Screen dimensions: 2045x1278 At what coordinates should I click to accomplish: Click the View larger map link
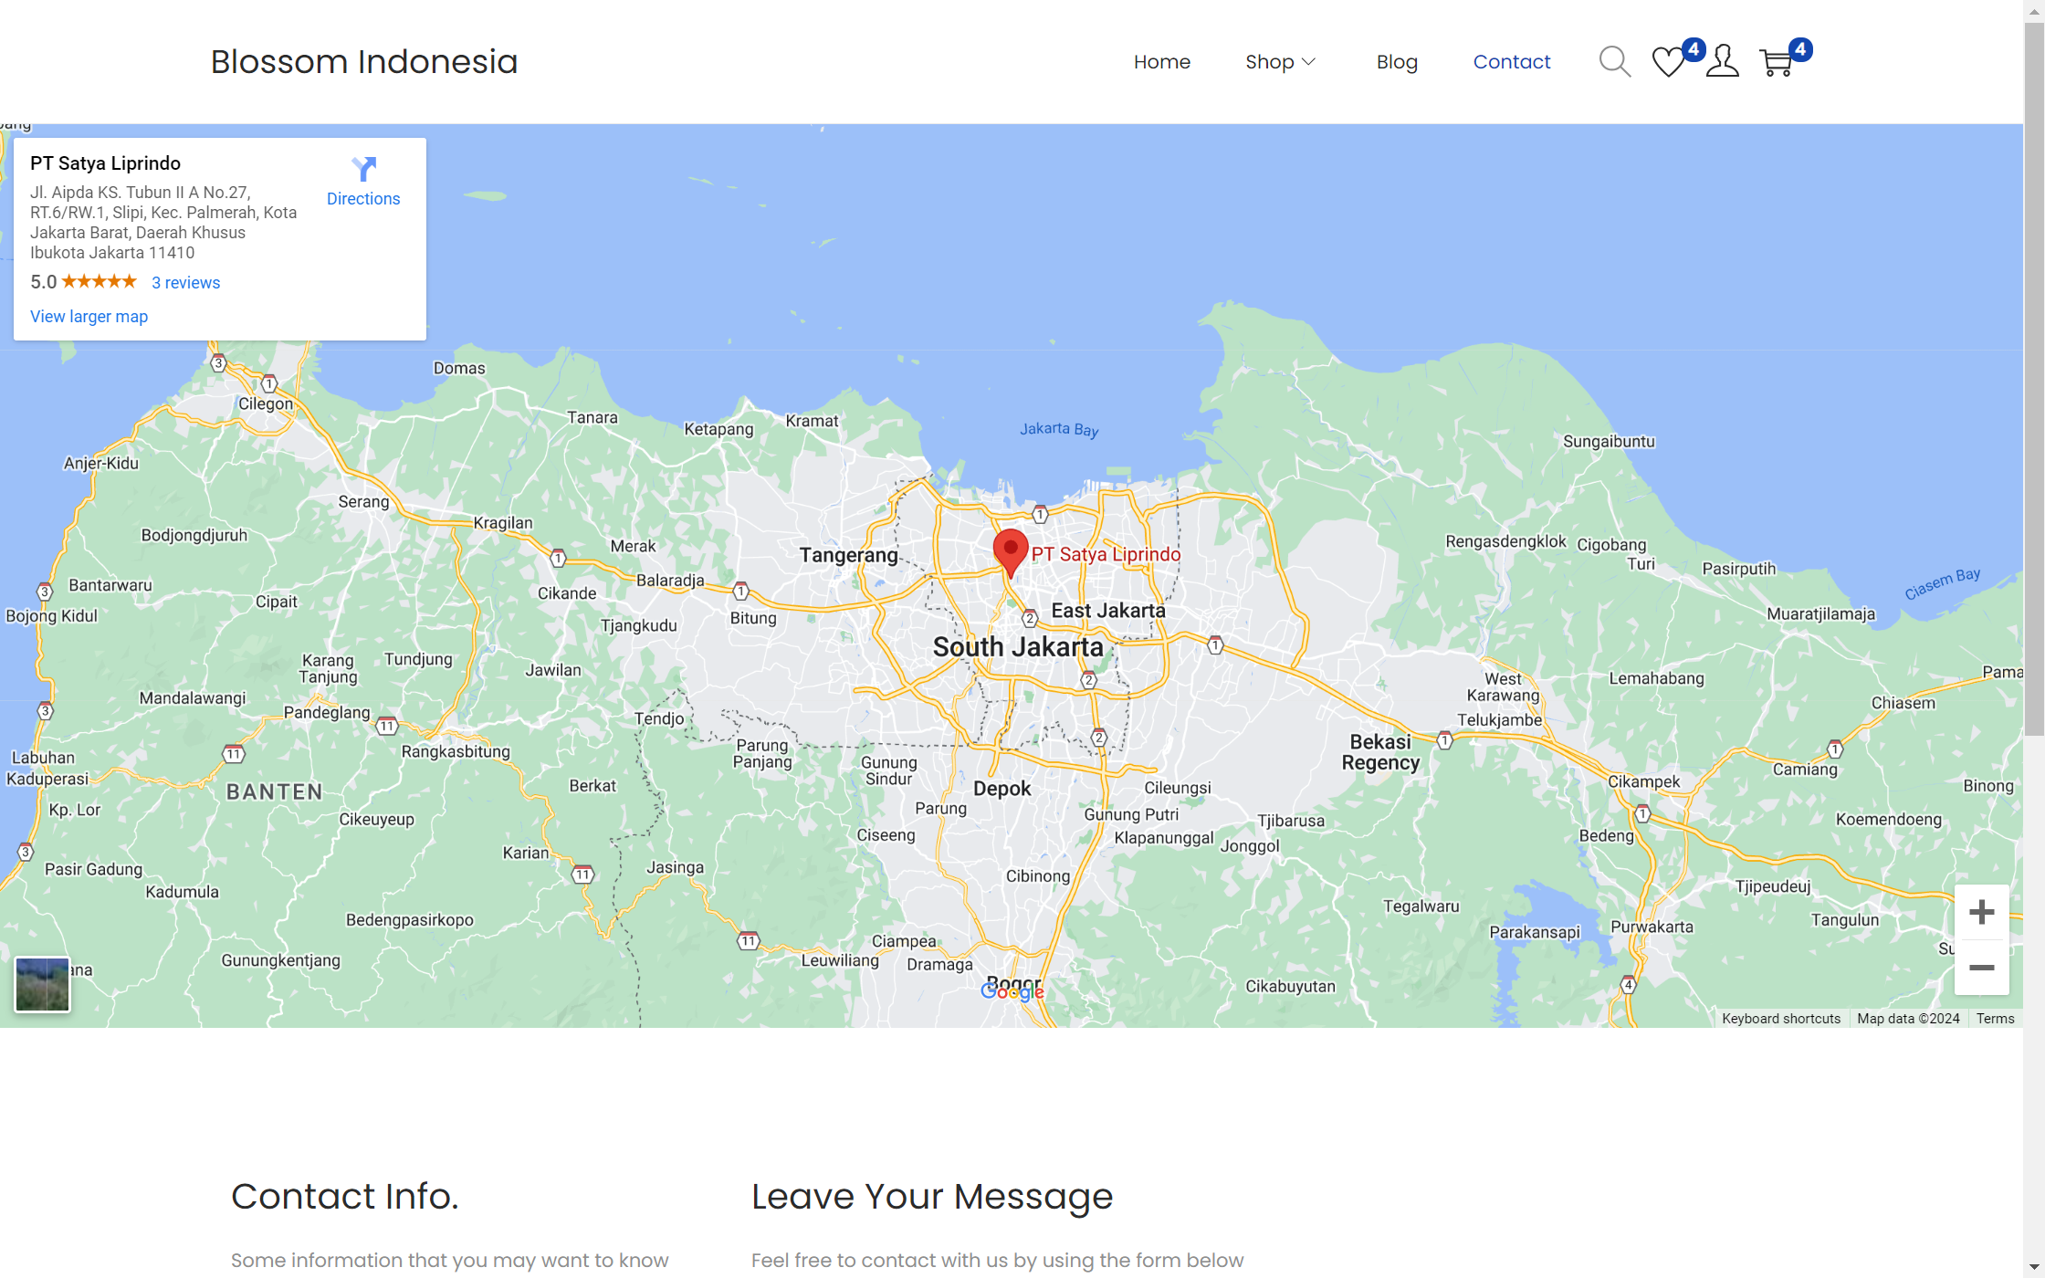point(89,317)
